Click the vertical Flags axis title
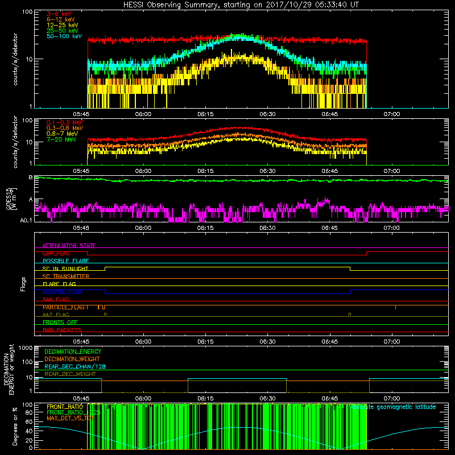 tap(23, 284)
